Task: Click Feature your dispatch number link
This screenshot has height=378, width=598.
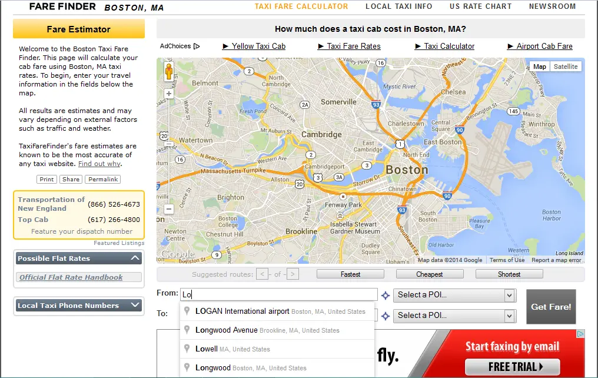Action: point(82,231)
